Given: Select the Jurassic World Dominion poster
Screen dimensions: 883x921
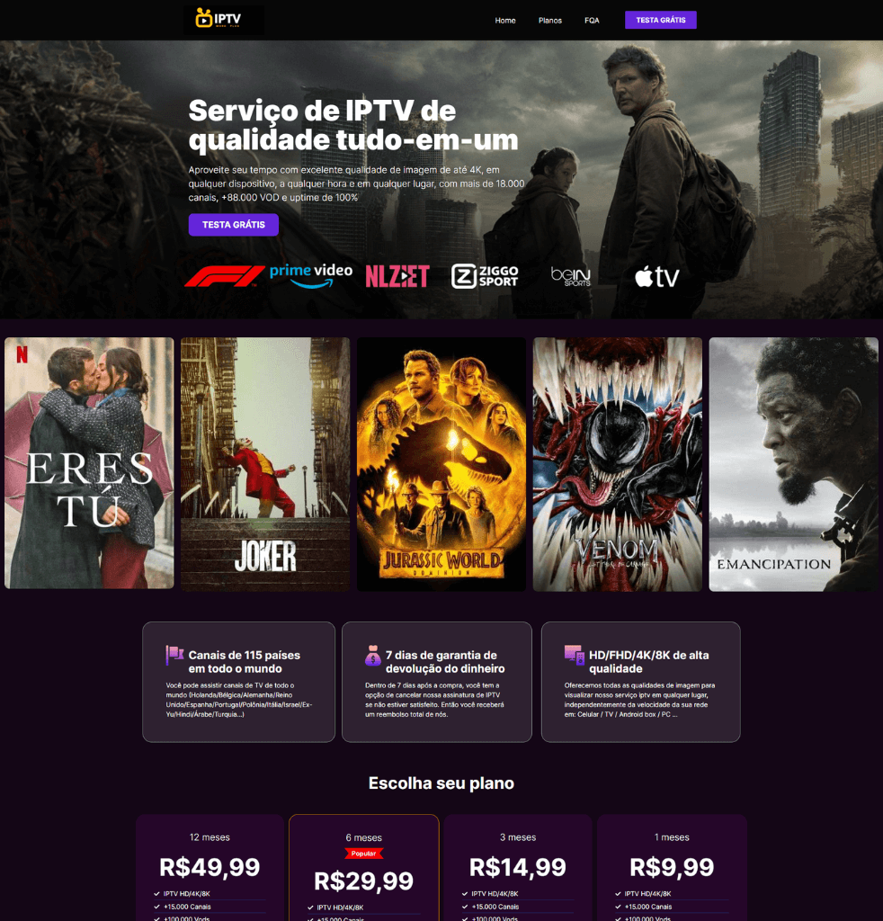Looking at the screenshot, I should pos(441,464).
